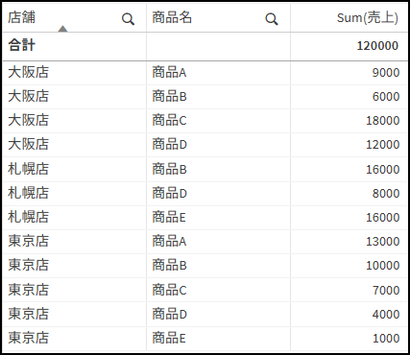Click the 7000 sales value
This screenshot has width=410, height=355.
pyautogui.click(x=386, y=290)
